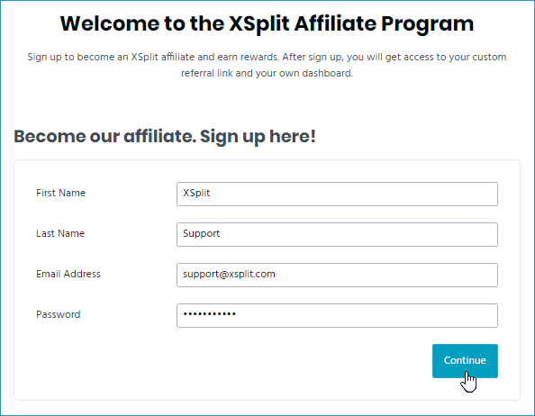
Task: Click the Password label
Action: (59, 314)
